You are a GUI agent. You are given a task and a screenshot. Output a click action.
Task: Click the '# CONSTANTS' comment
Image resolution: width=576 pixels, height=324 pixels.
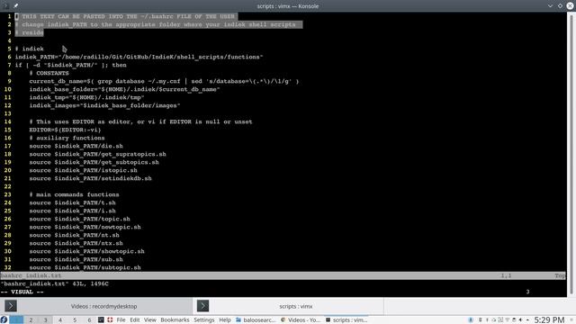click(49, 73)
